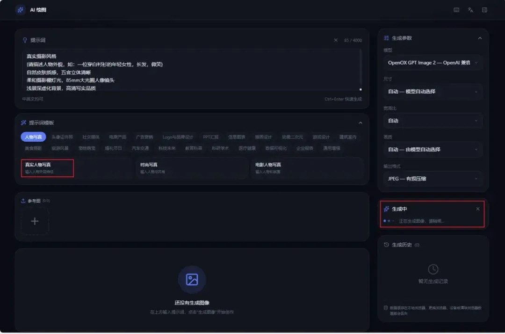Click the 暂无生成记录 empty history text
This screenshot has height=334, width=505.
(433, 281)
